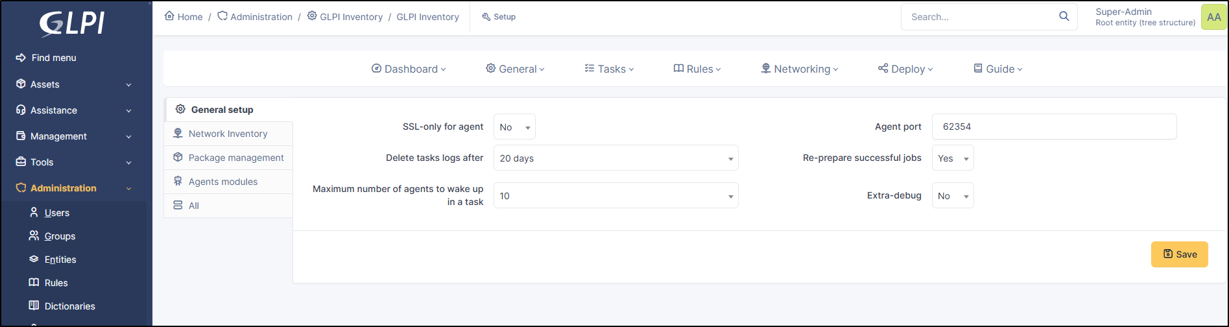Expand the Assets sidebar menu
Screen dimensions: 1229x327
(x=74, y=84)
